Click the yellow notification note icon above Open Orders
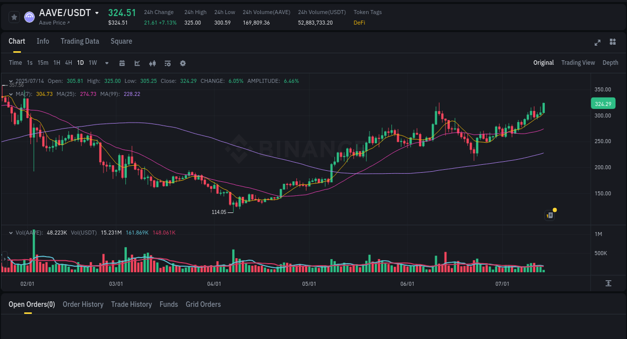627x339 pixels. 549,215
